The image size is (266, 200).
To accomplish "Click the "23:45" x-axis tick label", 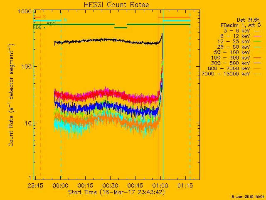I will (35, 185).
